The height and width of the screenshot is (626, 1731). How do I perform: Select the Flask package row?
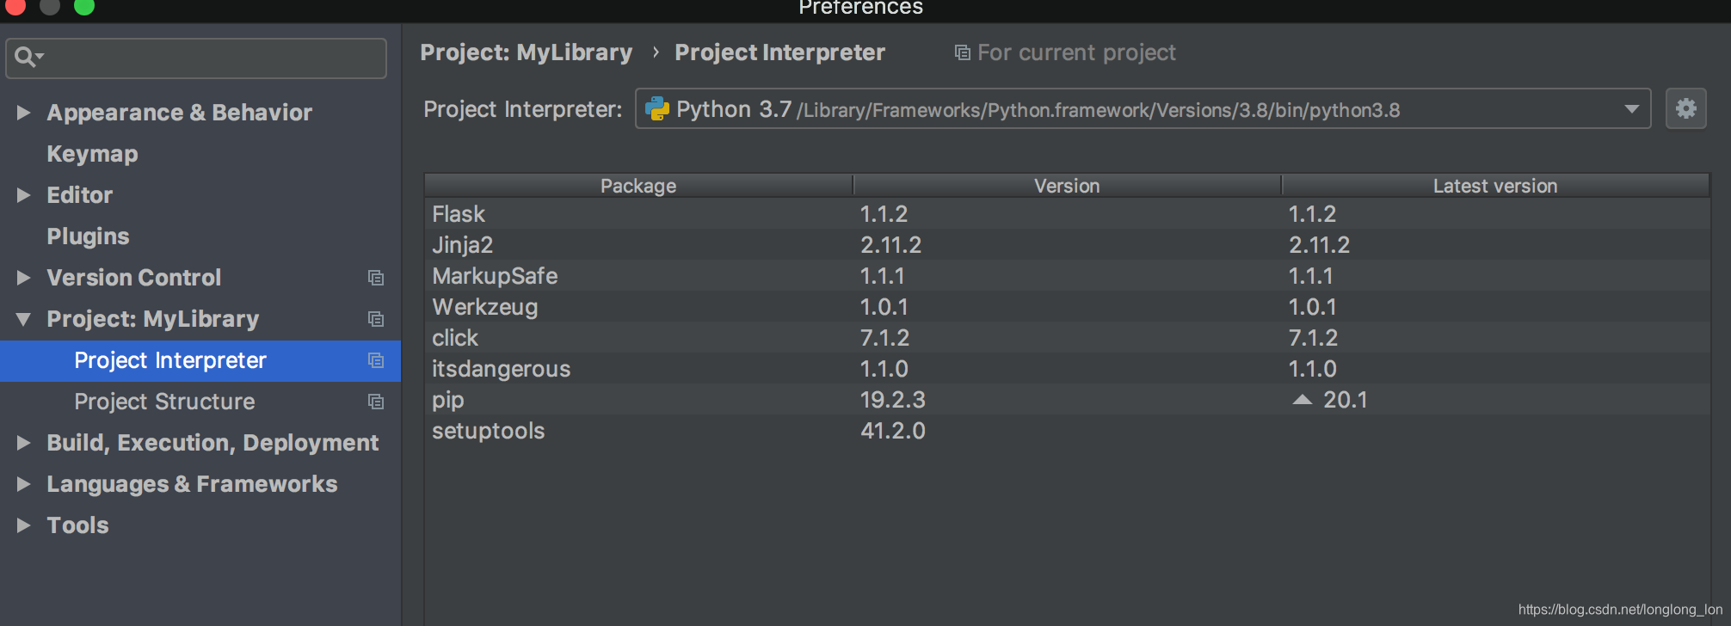point(1067,214)
